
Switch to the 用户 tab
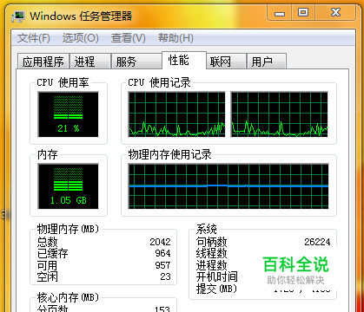tap(267, 62)
